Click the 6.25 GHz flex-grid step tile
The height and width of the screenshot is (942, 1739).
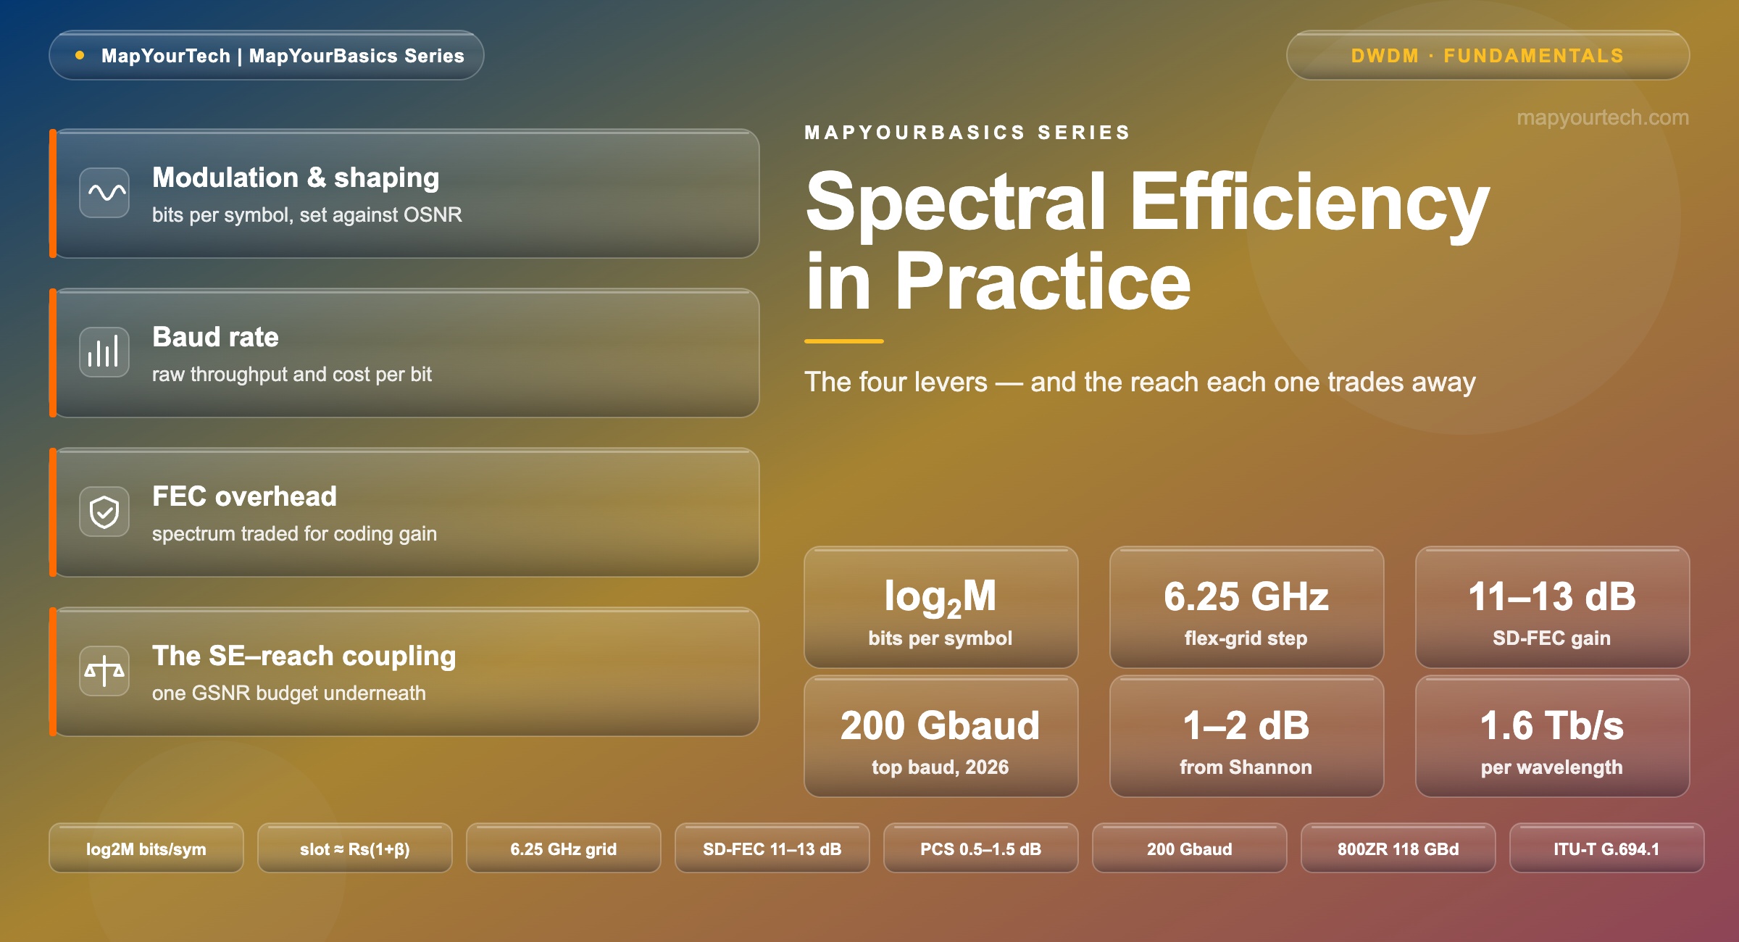click(x=1246, y=607)
